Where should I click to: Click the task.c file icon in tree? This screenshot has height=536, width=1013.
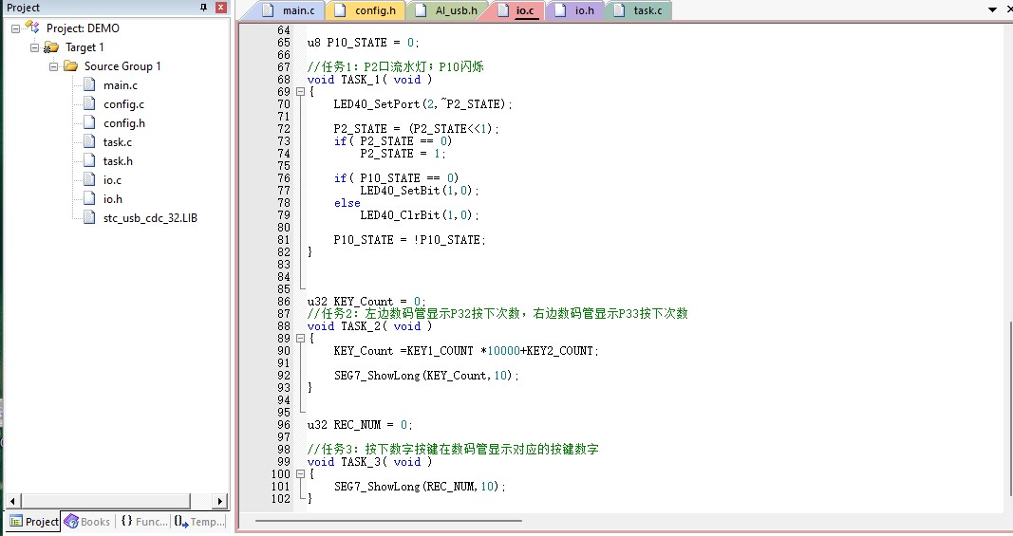click(x=90, y=141)
